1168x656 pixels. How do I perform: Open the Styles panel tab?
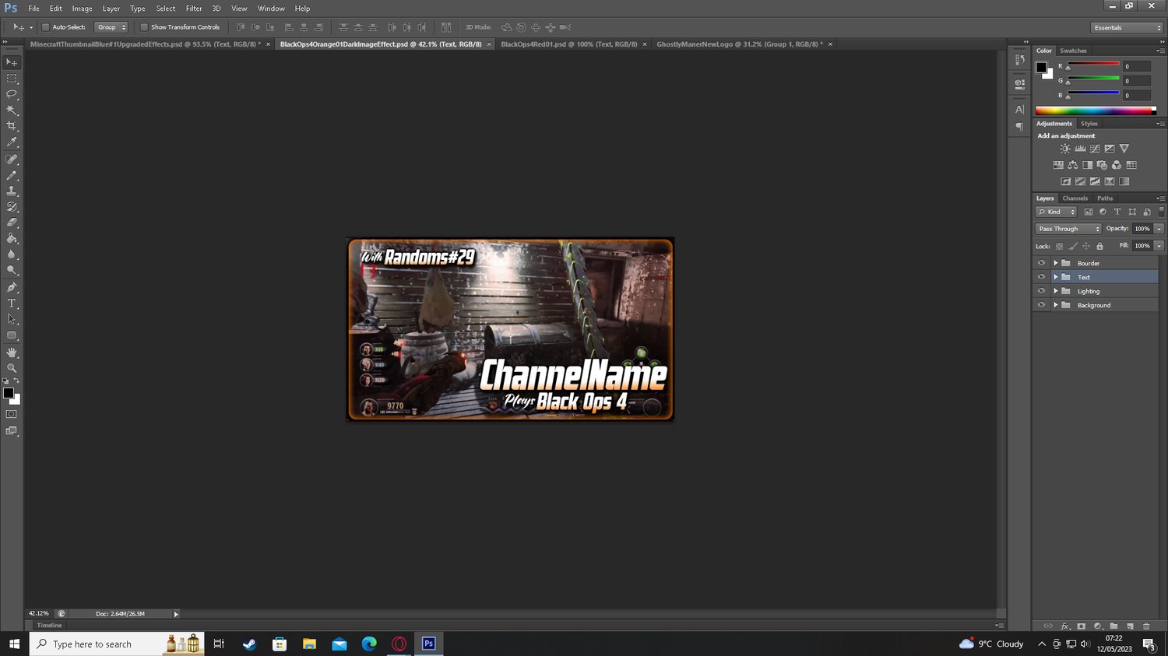point(1089,124)
